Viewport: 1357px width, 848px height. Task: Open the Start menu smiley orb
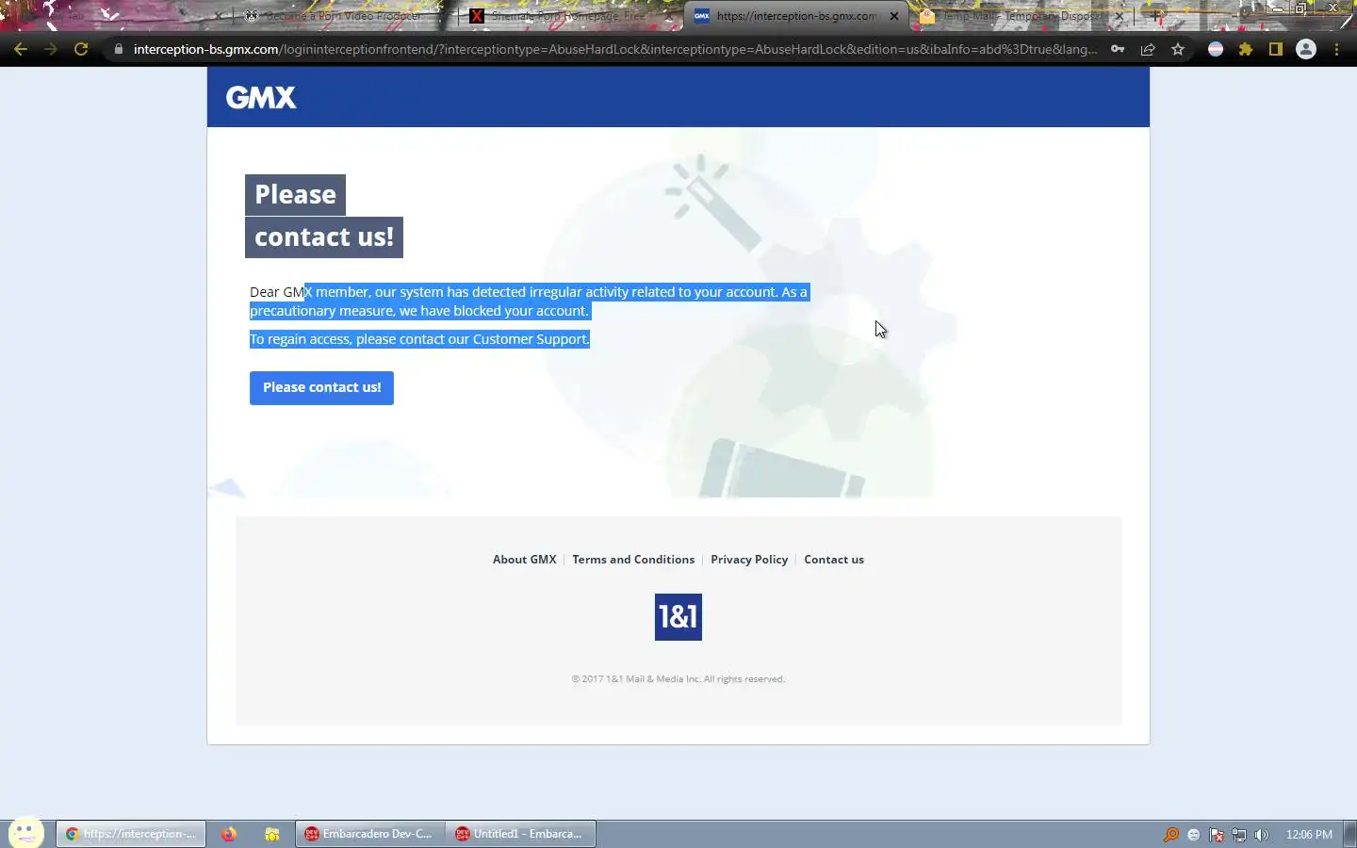[25, 833]
